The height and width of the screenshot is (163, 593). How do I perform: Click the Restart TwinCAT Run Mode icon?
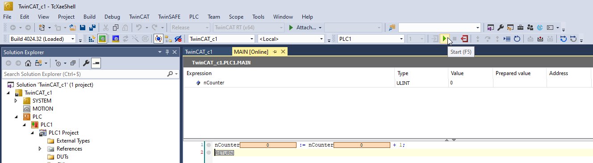click(102, 39)
